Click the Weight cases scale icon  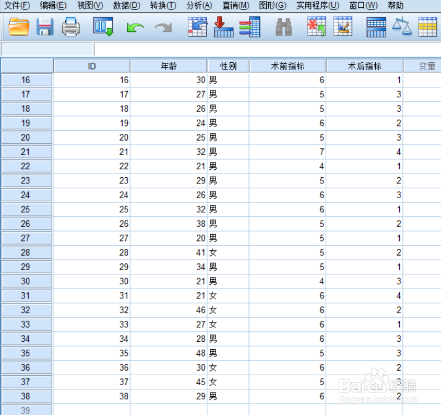(402, 27)
